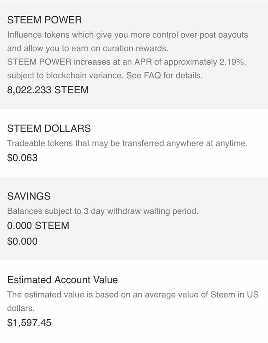Open the $0.063 Steem Dollars balance dropdown
Viewport: 268px width, 343px height.
click(x=22, y=158)
